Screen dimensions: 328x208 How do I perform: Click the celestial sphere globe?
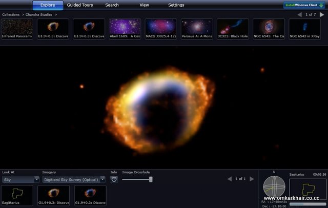pos(274,186)
